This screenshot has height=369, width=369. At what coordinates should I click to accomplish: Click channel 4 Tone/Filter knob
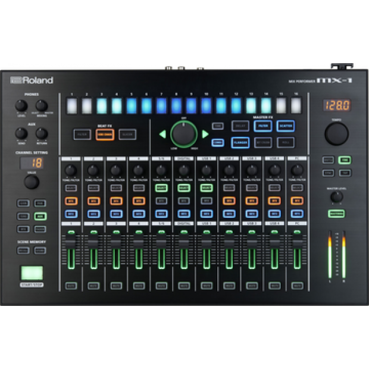pyautogui.click(x=139, y=170)
